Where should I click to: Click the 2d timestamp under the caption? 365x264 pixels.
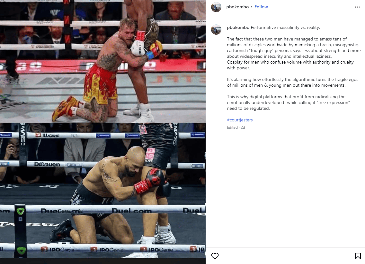click(243, 128)
